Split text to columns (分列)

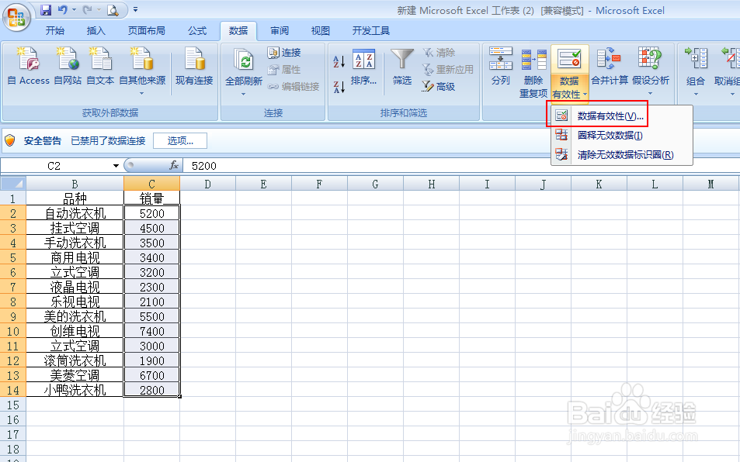(500, 66)
